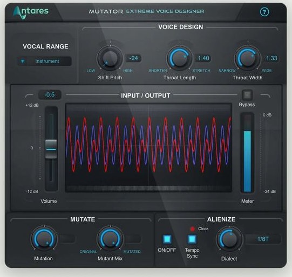The height and width of the screenshot is (277, 292).
Task: Click the +12 dB volume scale label
Action: click(32, 105)
